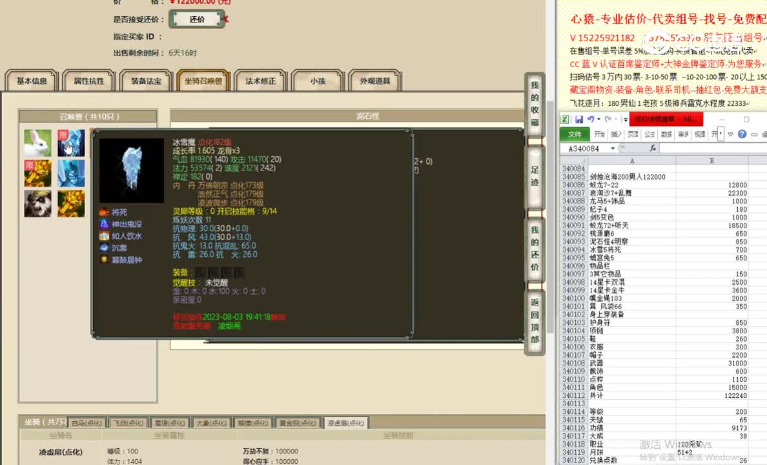Select the 神出鬼没 skill icon
Screen dimensions: 767x465
[103, 223]
